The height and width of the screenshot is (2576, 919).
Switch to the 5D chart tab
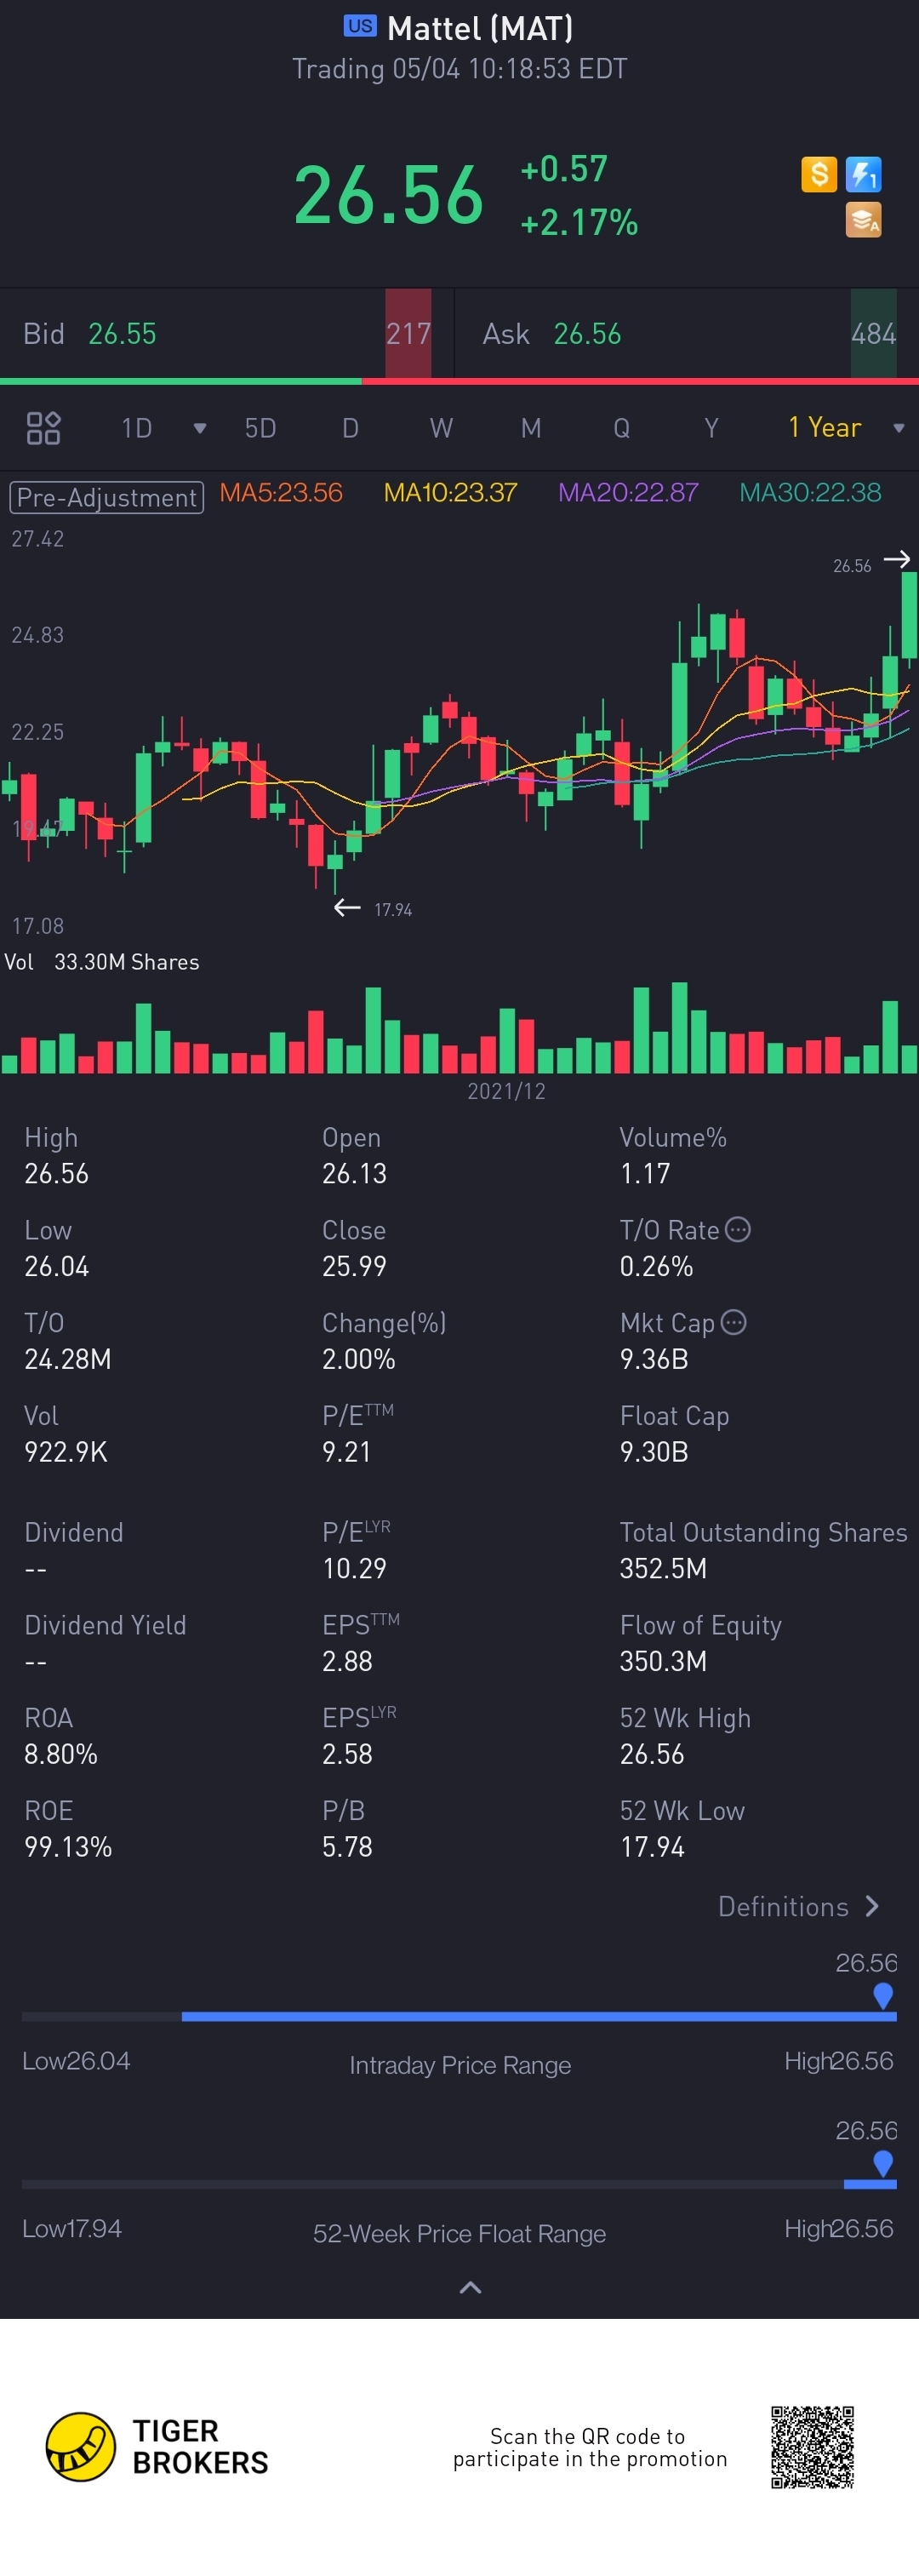(x=260, y=428)
